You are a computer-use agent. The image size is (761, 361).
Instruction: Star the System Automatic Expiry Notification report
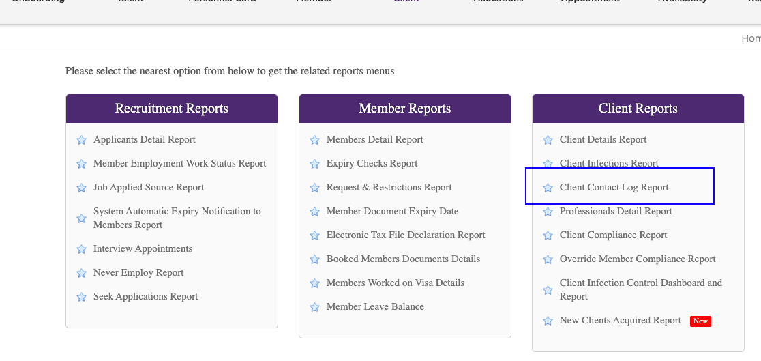(82, 218)
